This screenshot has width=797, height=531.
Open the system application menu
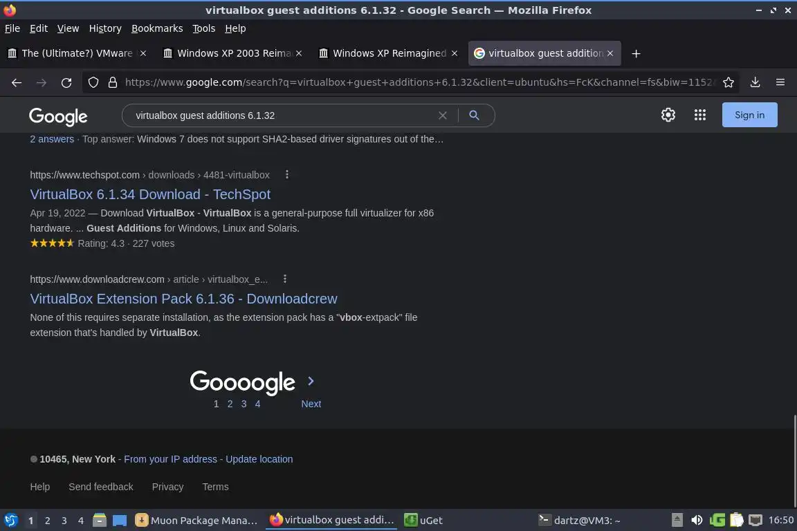point(10,521)
